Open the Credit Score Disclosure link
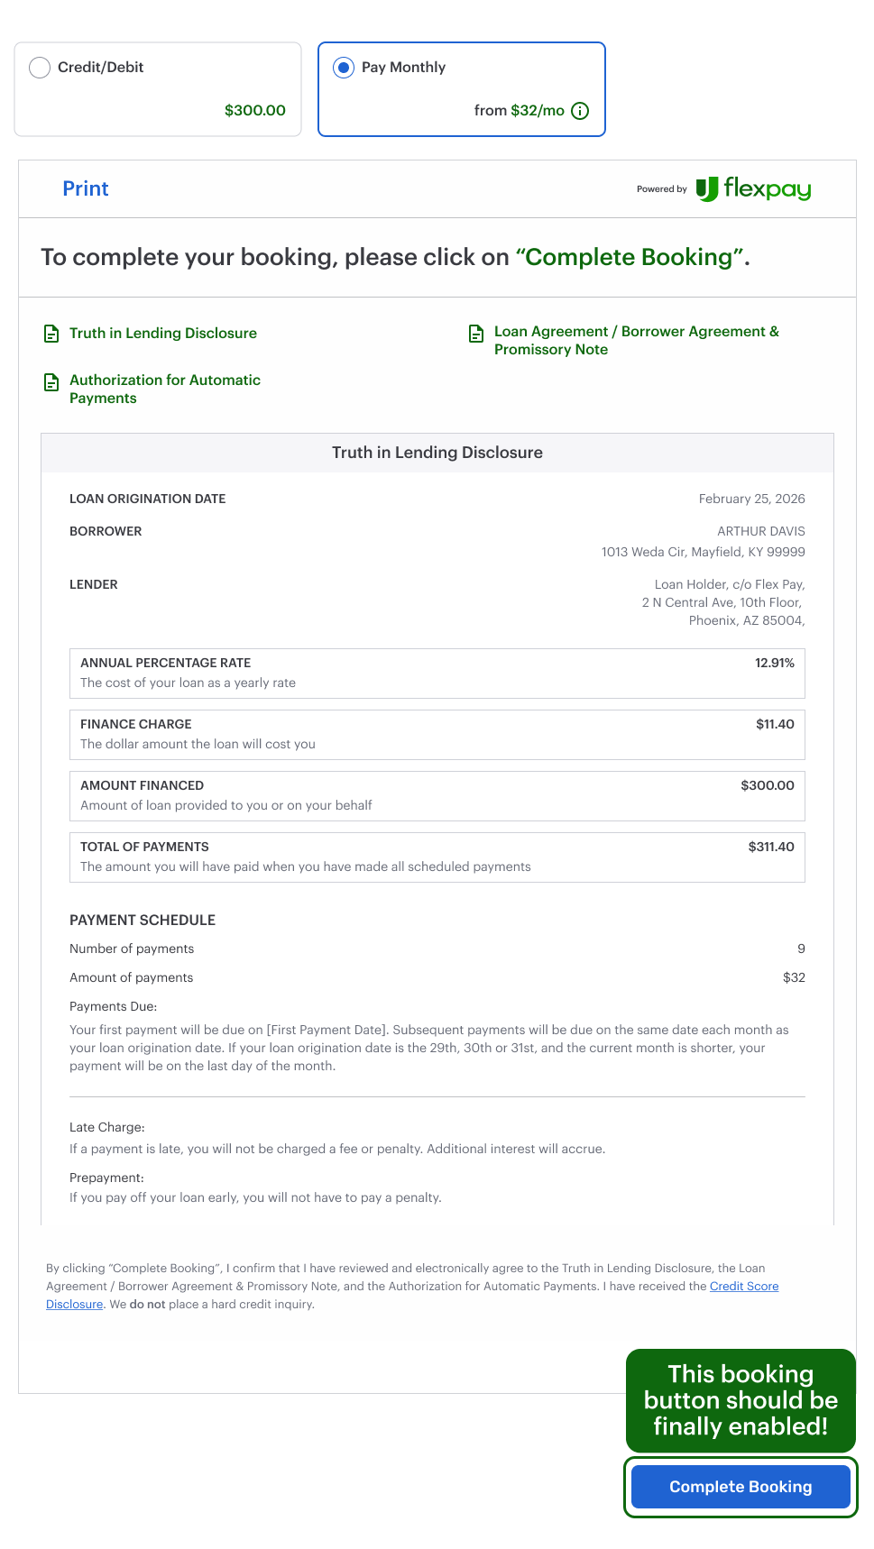The image size is (874, 1549). [744, 1287]
